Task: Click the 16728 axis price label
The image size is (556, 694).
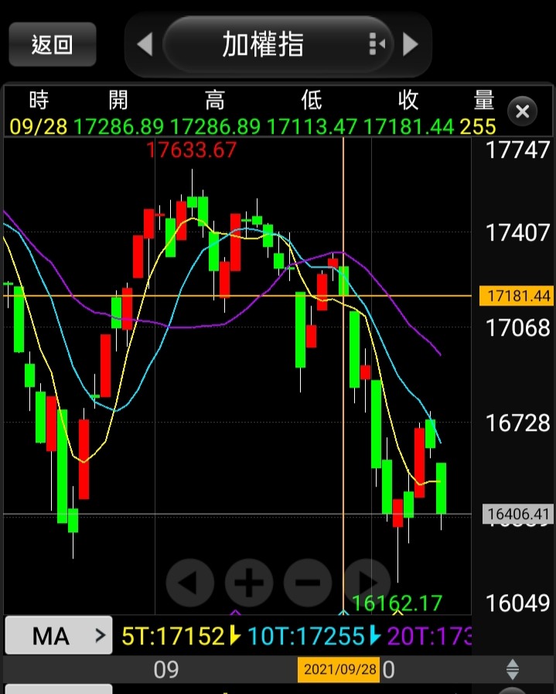Action: click(517, 423)
